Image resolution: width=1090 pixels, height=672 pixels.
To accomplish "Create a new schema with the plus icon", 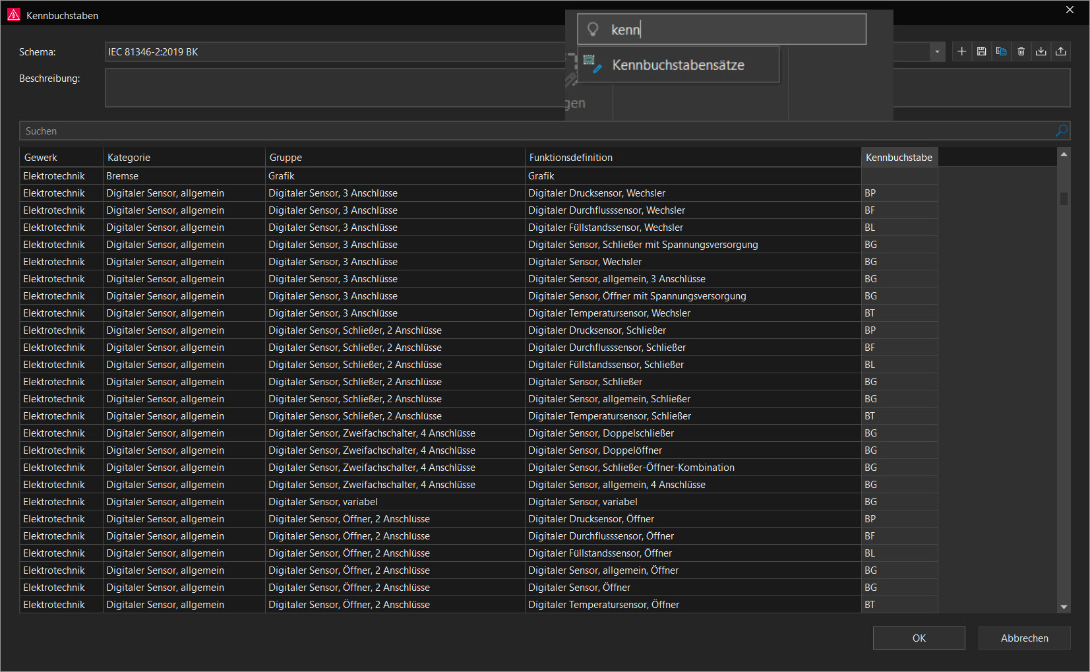I will tap(962, 51).
